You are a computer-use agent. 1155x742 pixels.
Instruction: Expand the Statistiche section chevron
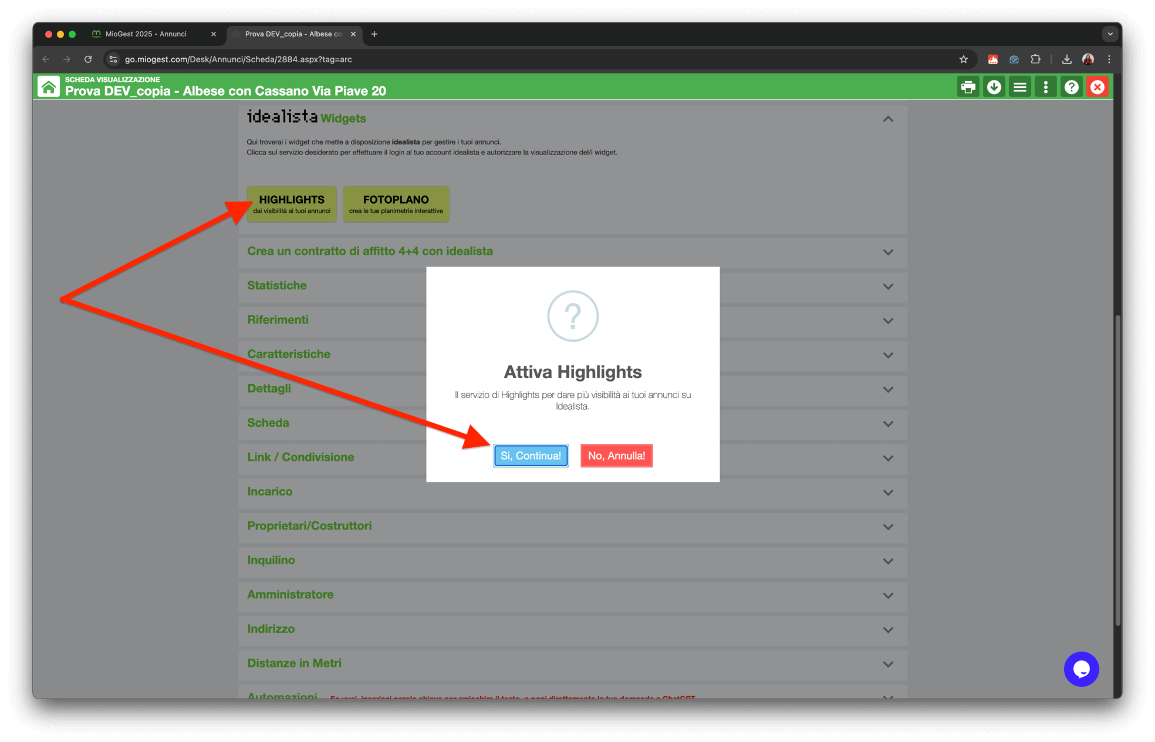click(888, 286)
